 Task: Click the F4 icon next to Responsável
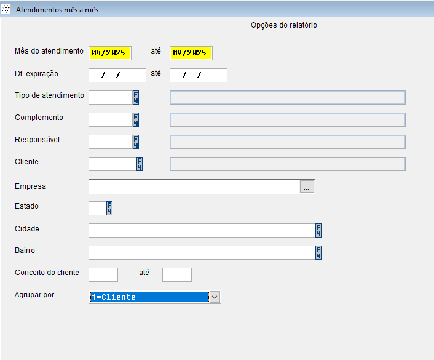pos(136,142)
